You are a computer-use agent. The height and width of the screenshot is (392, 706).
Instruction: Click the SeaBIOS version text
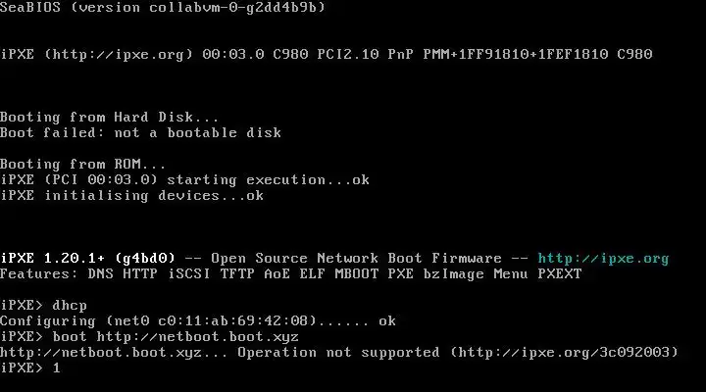(x=163, y=8)
